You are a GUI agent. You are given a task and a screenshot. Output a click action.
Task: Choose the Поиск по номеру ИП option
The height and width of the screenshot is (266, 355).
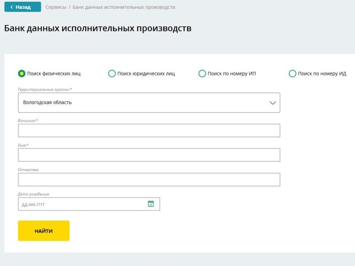pos(202,74)
